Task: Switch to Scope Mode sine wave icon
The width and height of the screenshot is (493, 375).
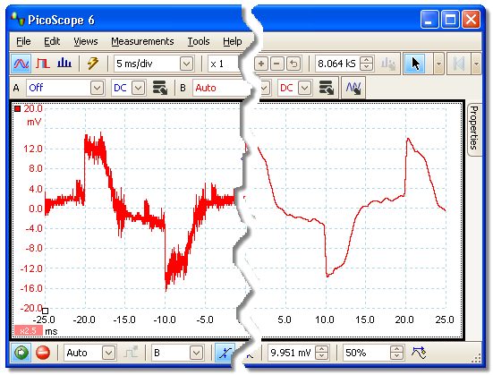Action: (21, 64)
